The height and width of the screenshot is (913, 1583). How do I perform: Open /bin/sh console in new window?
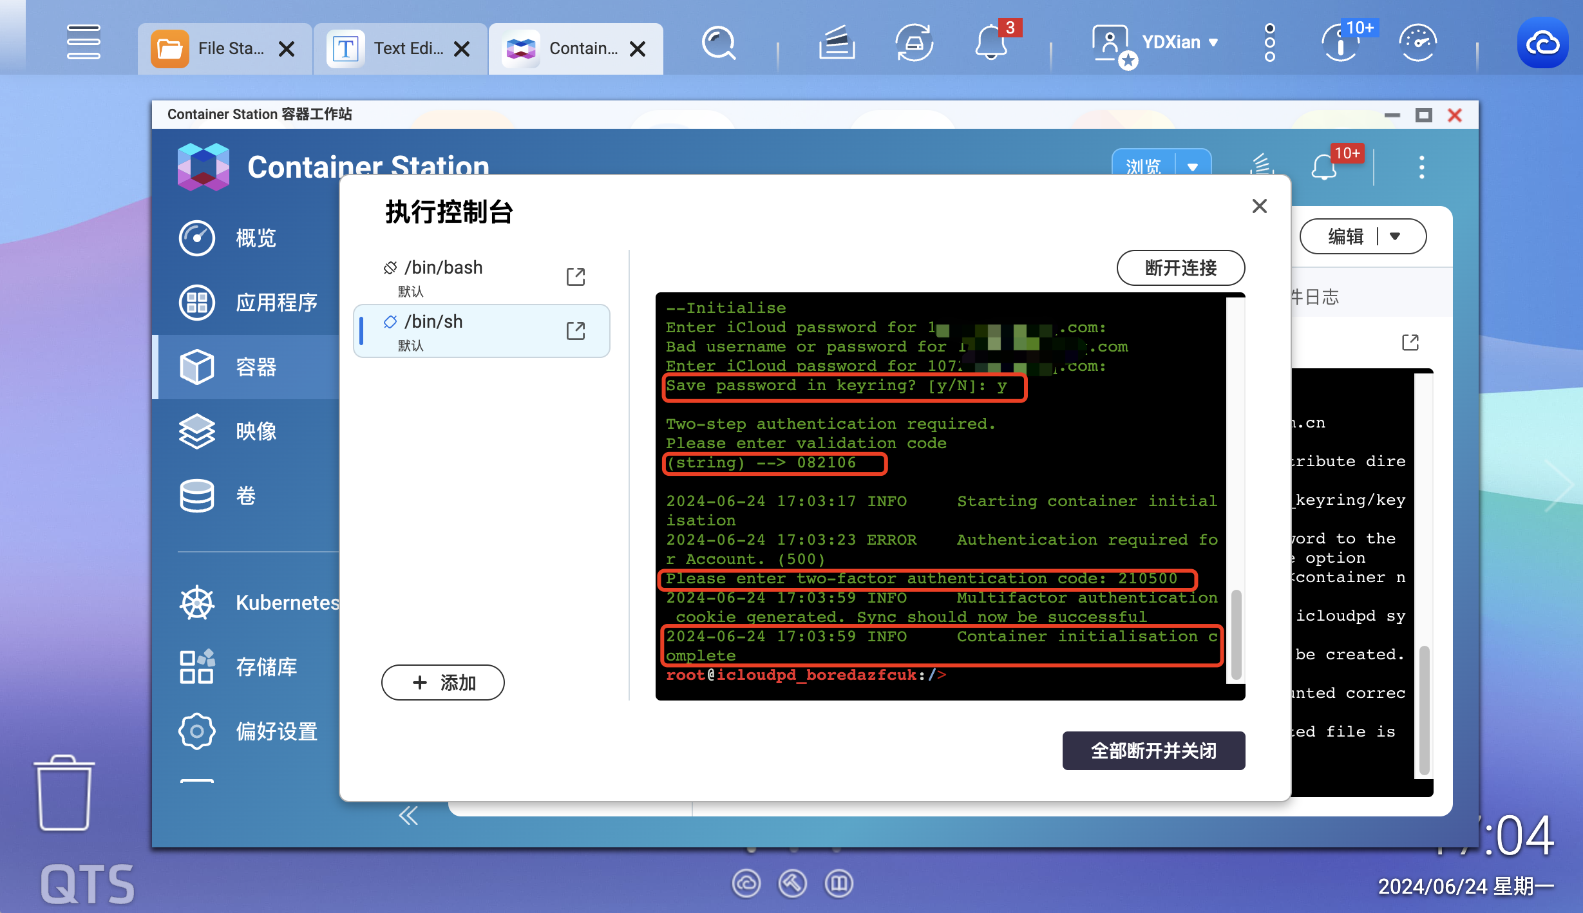[576, 331]
